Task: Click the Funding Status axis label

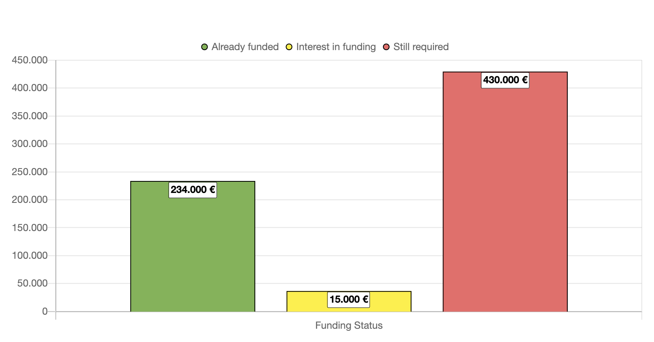Action: (349, 325)
